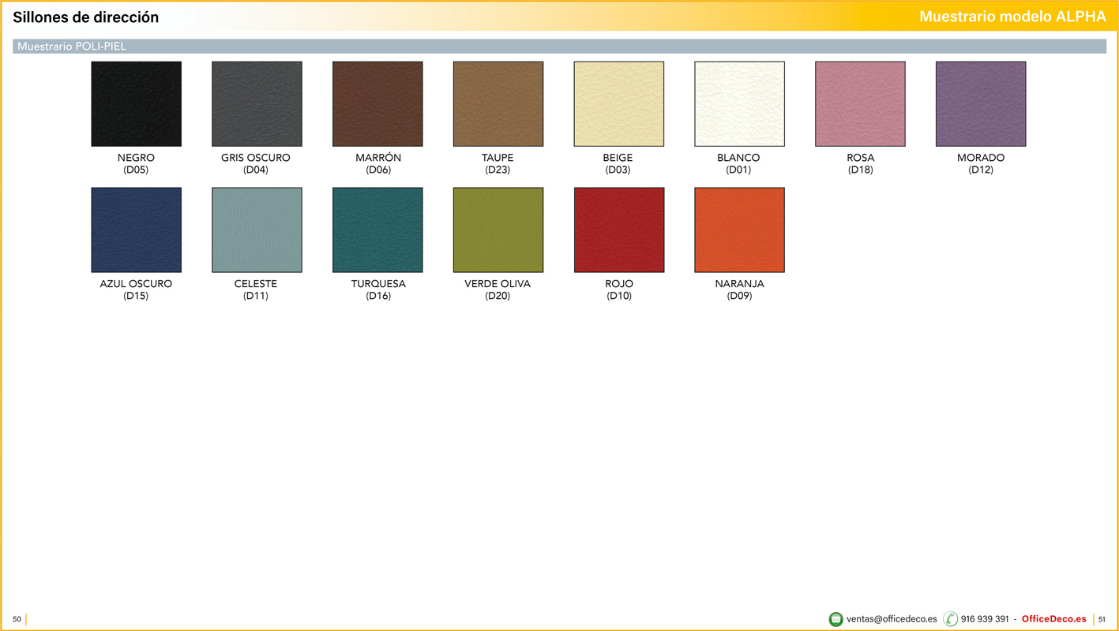The height and width of the screenshot is (631, 1119).
Task: Choose the TURQUESA (D16) swatch
Action: click(377, 230)
